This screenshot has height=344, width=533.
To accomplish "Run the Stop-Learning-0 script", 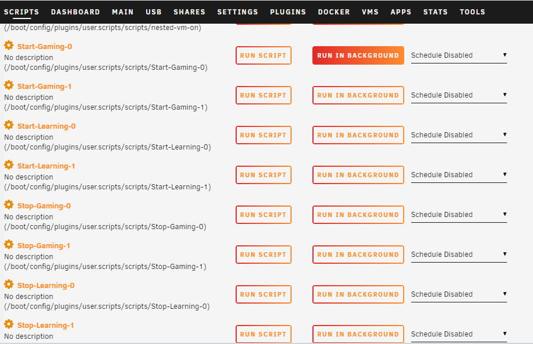I will pyautogui.click(x=263, y=294).
